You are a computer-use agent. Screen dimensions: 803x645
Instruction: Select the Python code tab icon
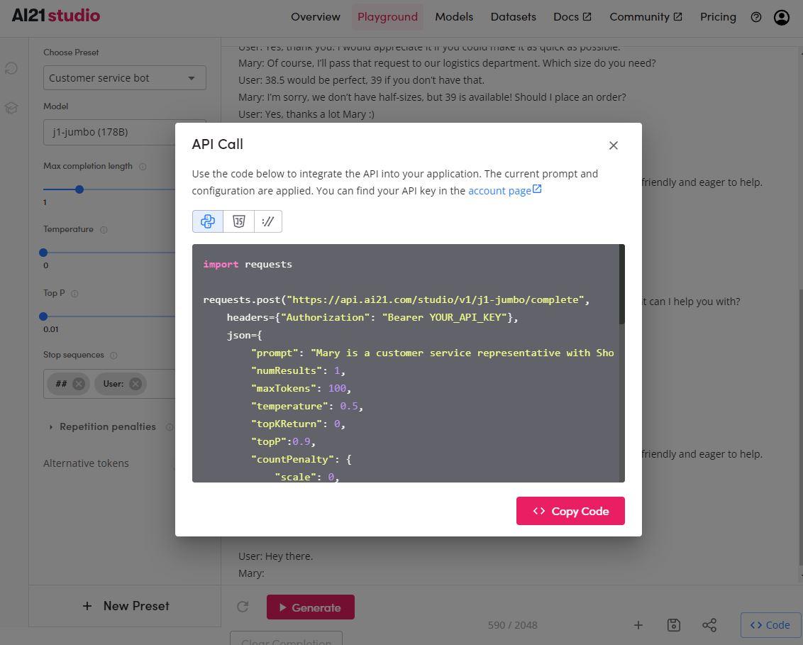207,221
